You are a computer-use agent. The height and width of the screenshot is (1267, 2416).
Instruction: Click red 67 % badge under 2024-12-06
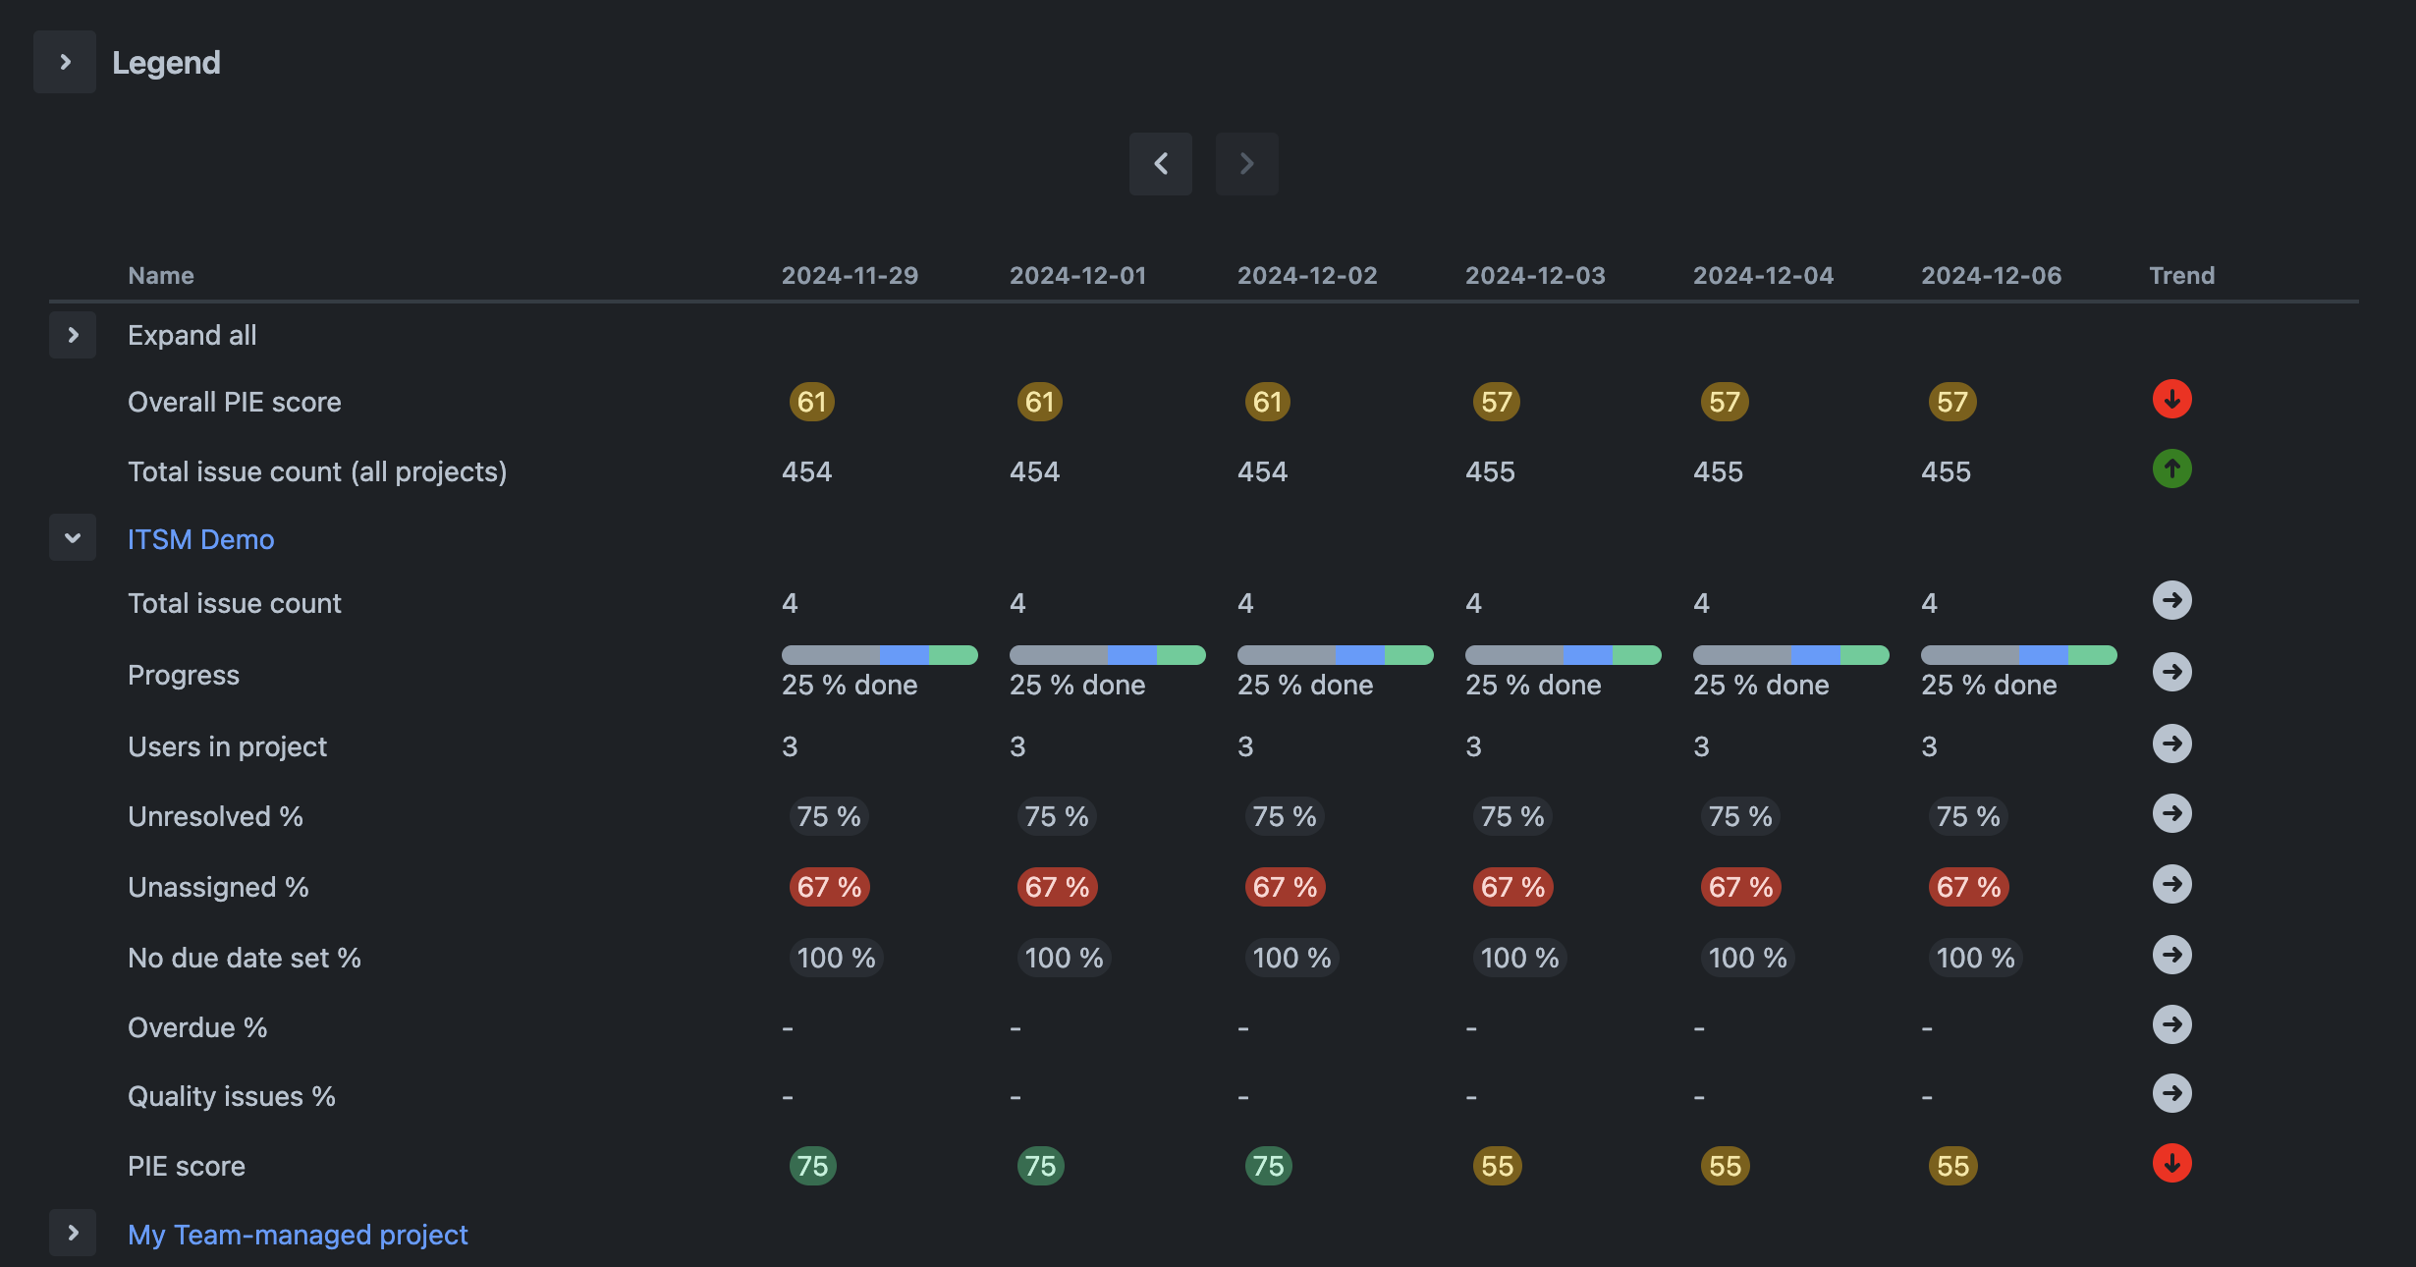click(x=1968, y=887)
